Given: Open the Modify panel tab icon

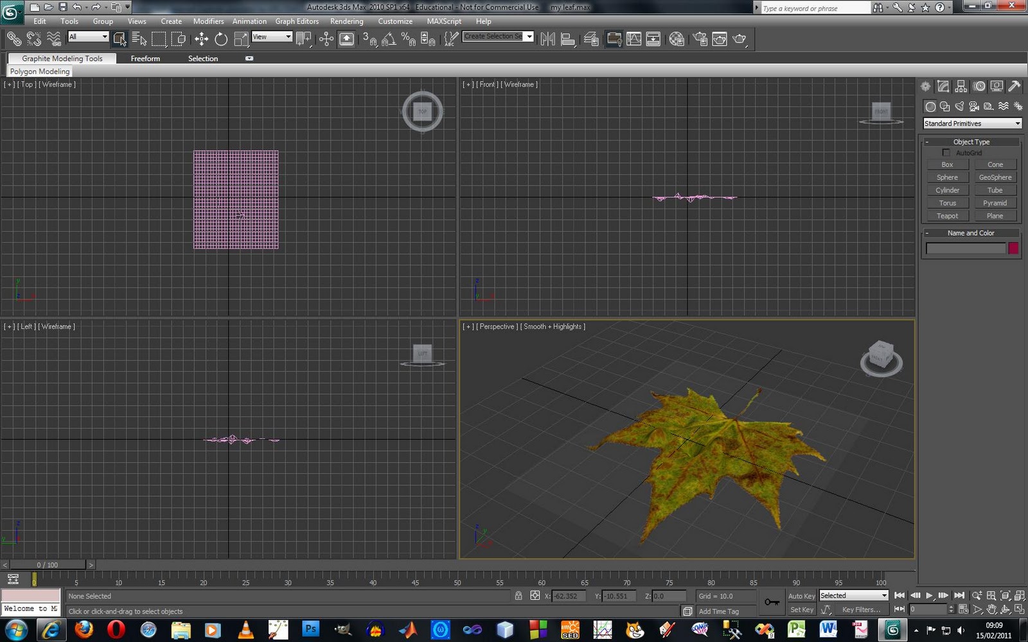Looking at the screenshot, I should (x=943, y=86).
